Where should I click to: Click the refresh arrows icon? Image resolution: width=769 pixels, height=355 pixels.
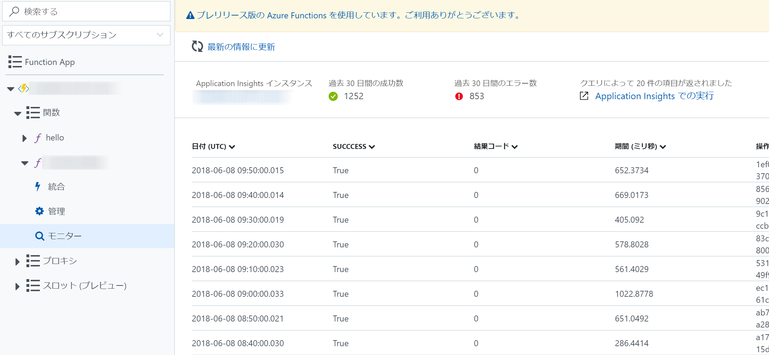[197, 46]
